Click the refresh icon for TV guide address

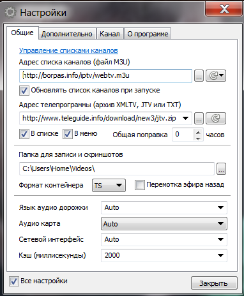click(216, 119)
